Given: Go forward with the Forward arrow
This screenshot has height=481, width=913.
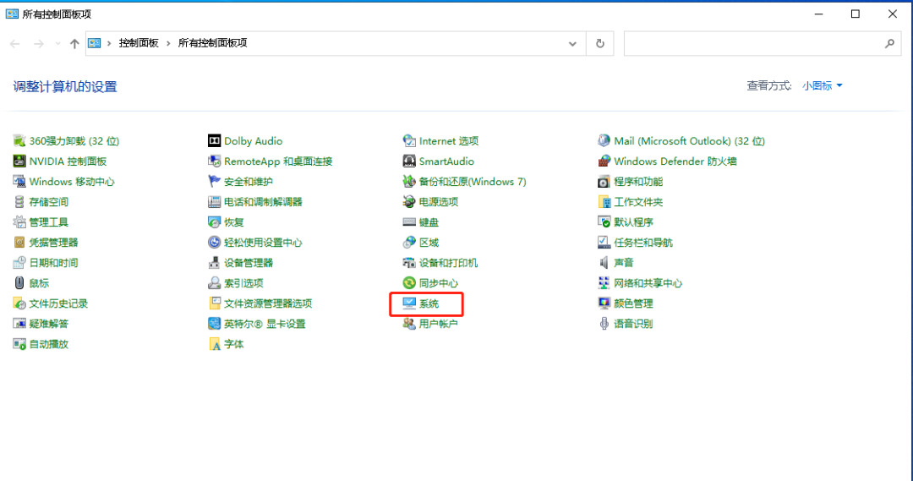Looking at the screenshot, I should [38, 44].
